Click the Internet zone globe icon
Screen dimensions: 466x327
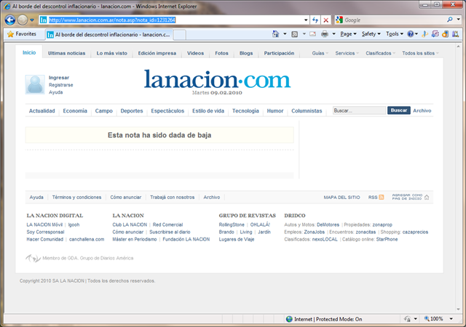(289, 319)
